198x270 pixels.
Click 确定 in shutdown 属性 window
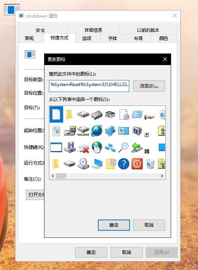(x=91, y=252)
